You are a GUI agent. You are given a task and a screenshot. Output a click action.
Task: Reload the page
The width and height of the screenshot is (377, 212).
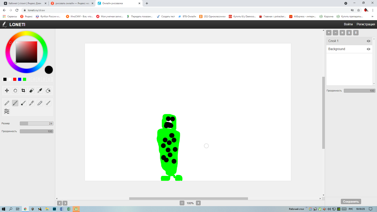coord(17,10)
